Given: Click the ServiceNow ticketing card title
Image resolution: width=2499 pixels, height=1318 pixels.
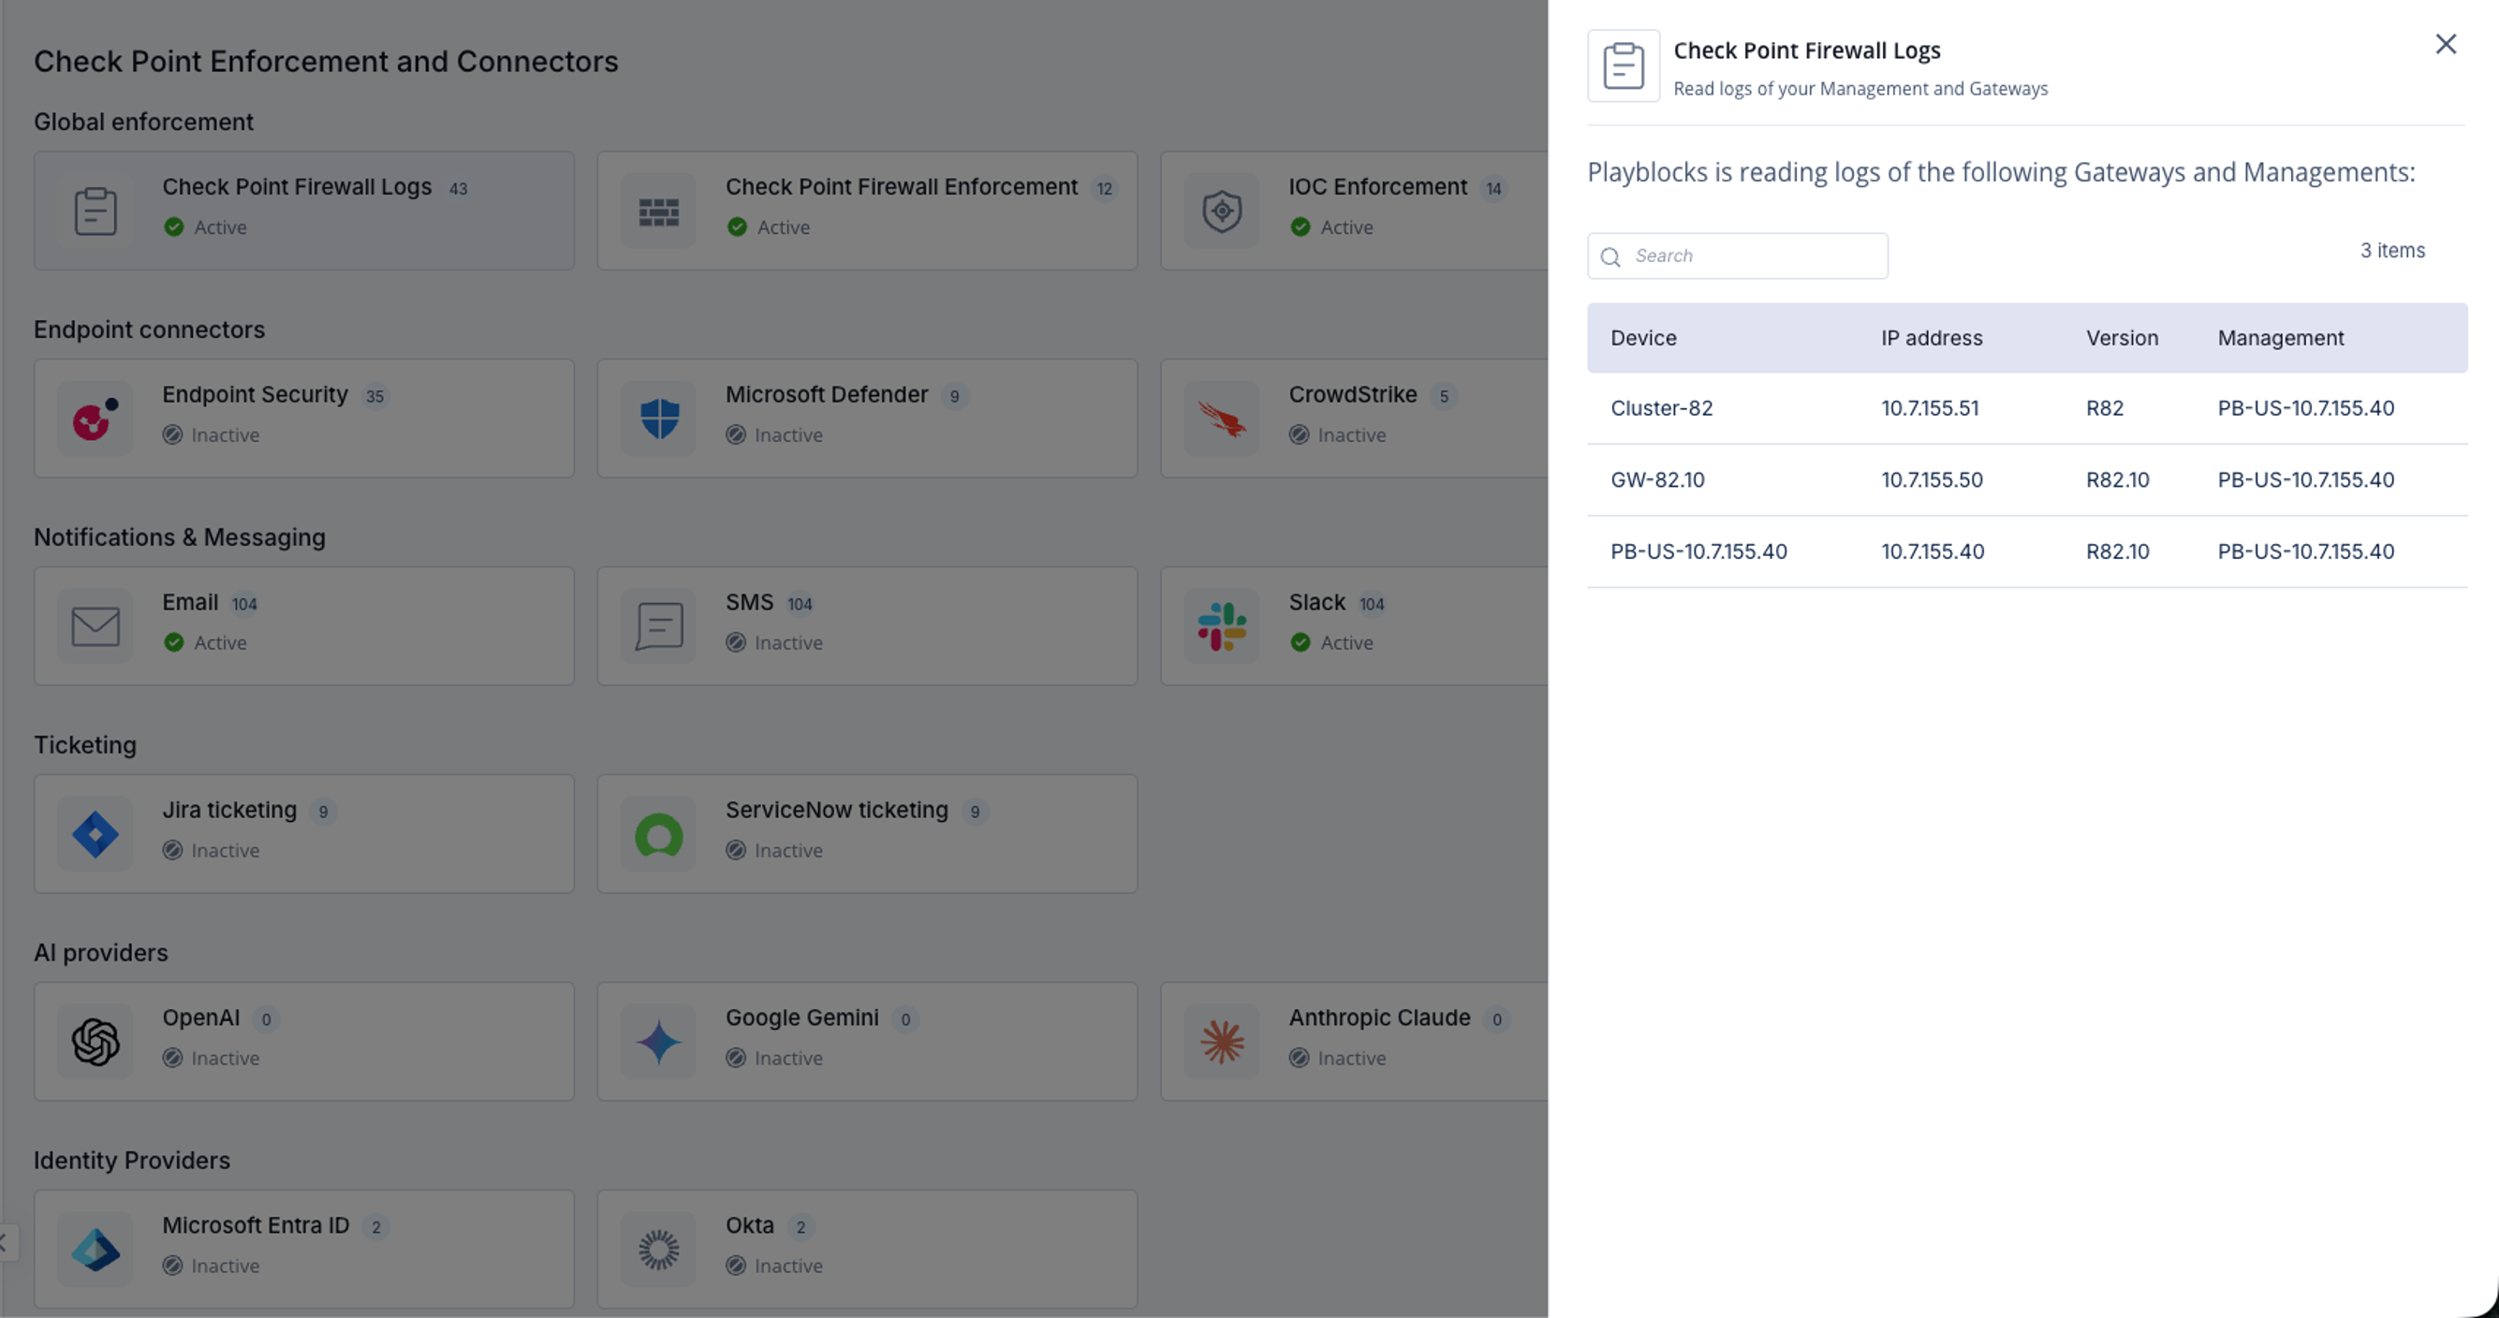Looking at the screenshot, I should [836, 810].
